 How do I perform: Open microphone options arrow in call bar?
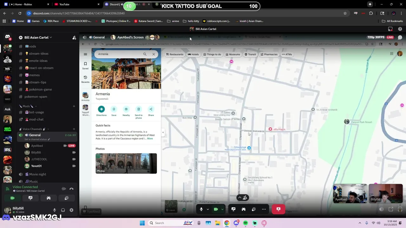(x=208, y=209)
